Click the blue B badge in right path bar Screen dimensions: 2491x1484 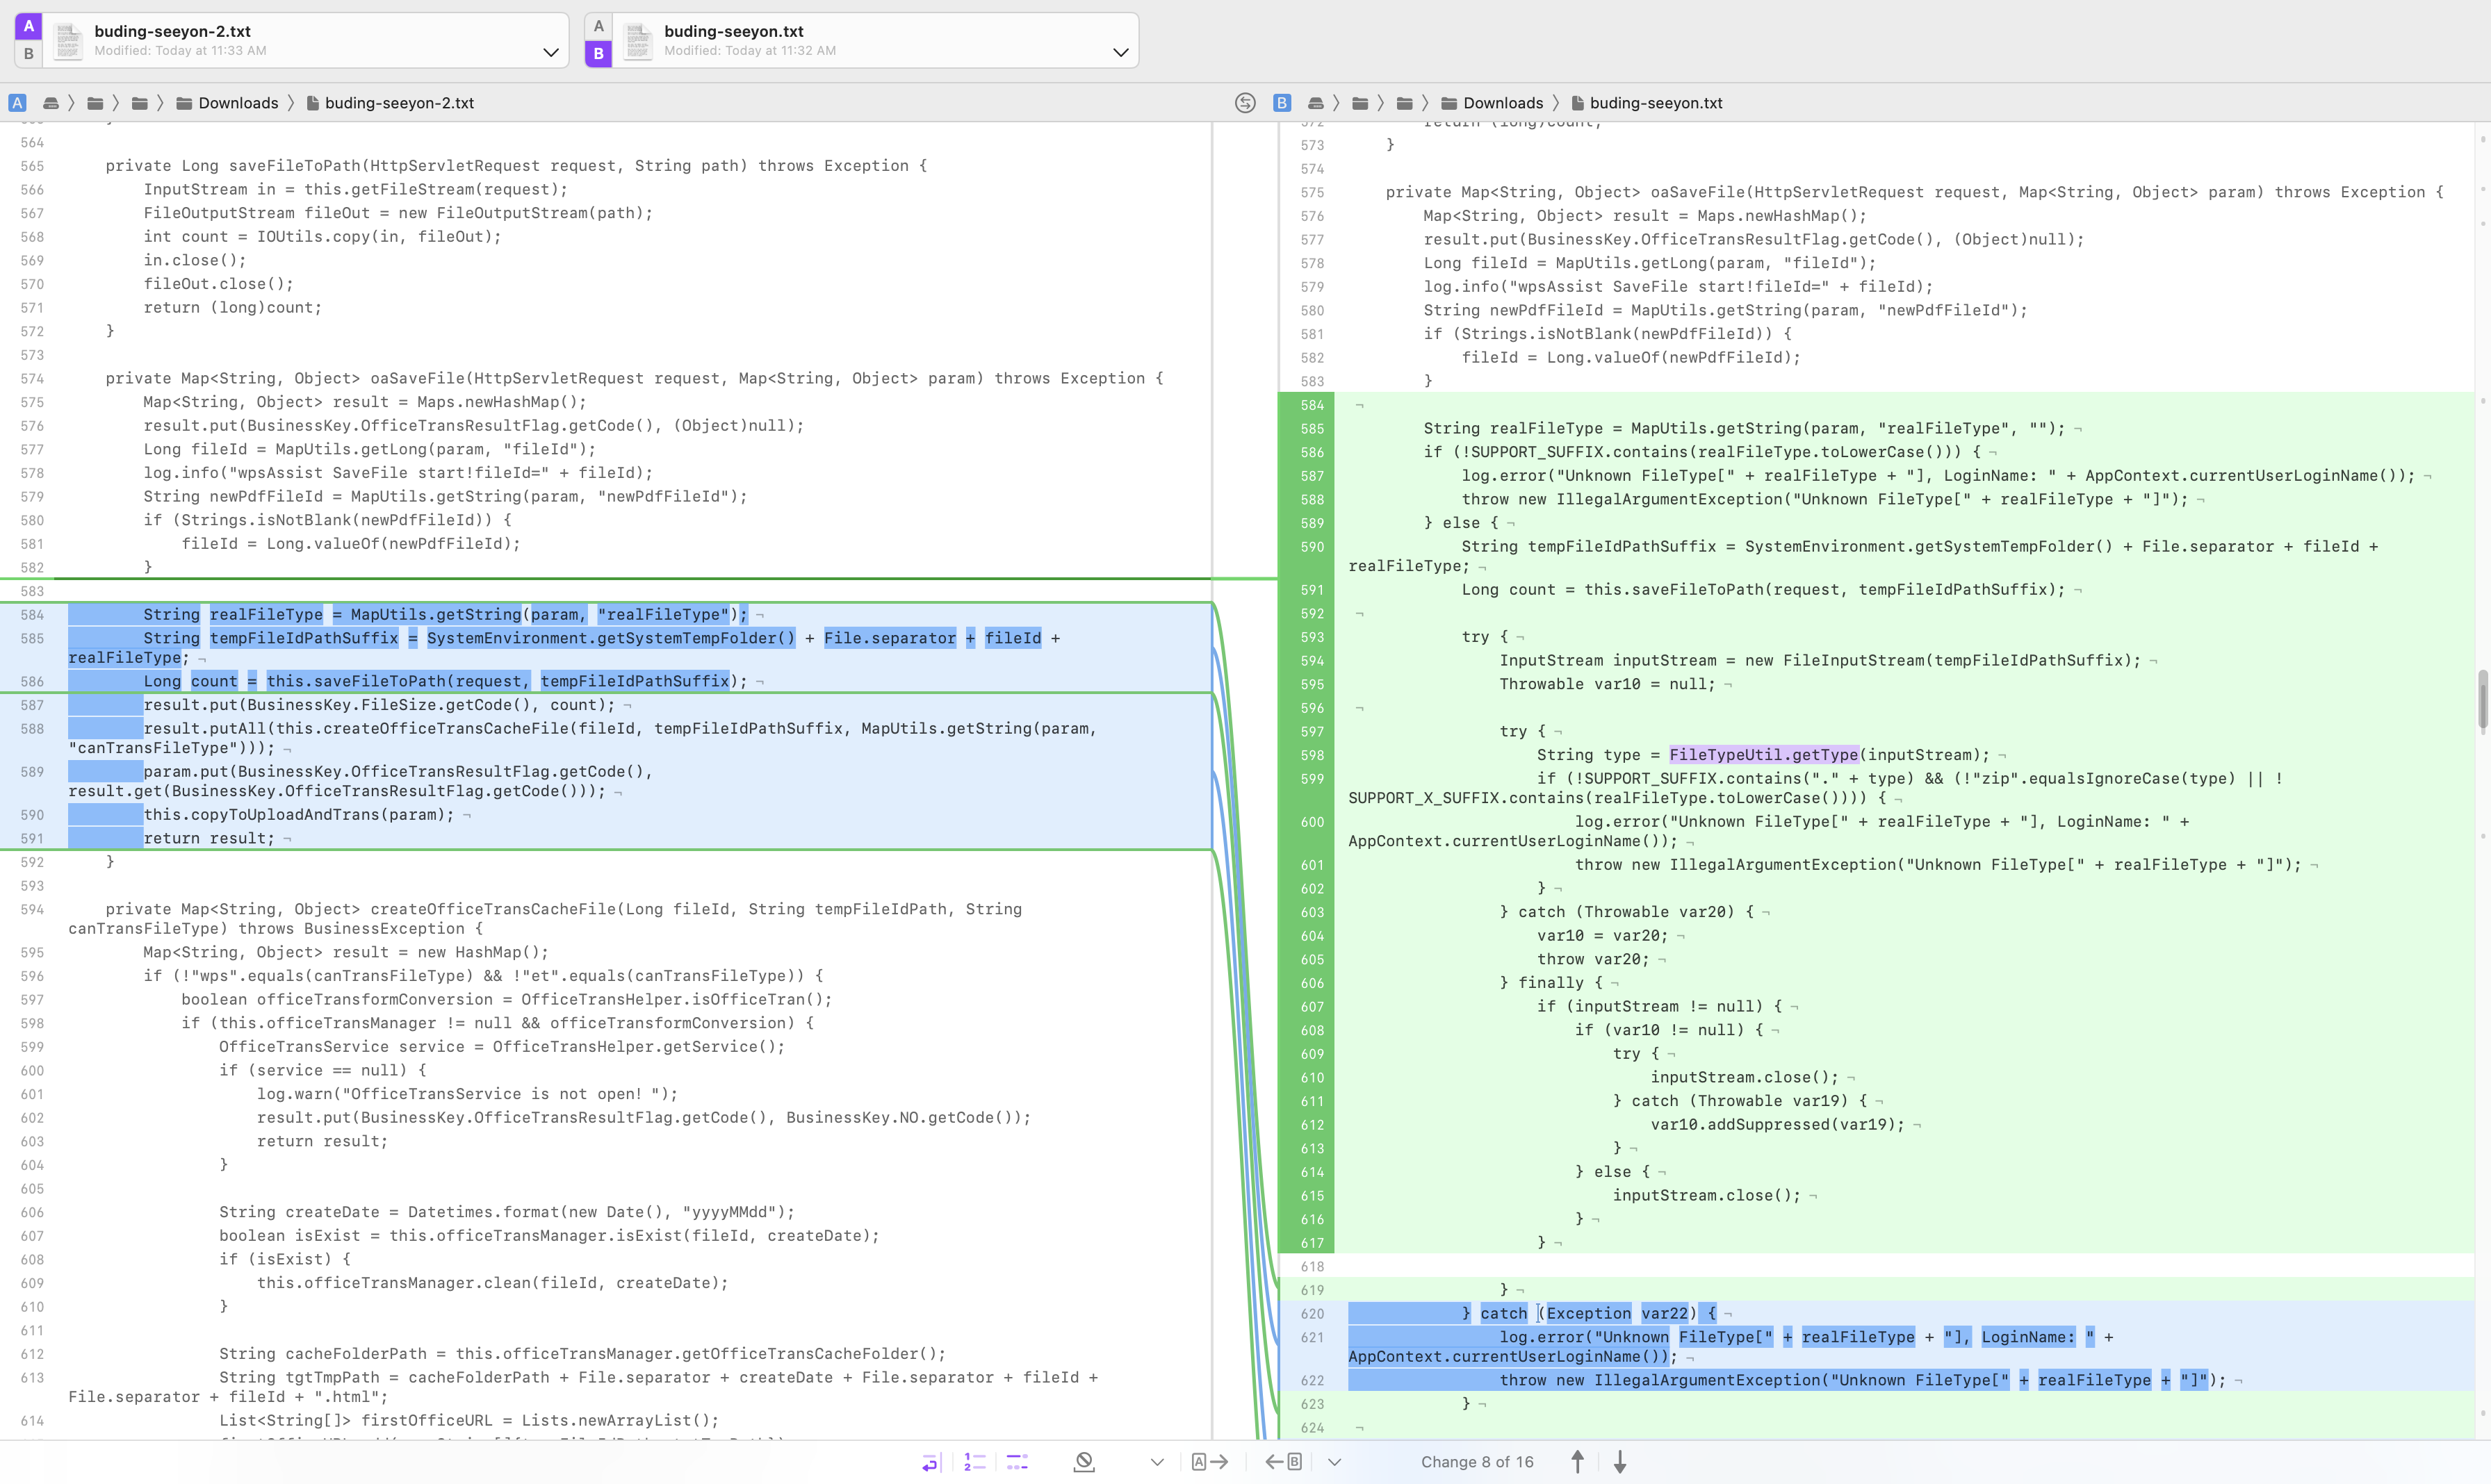1282,103
